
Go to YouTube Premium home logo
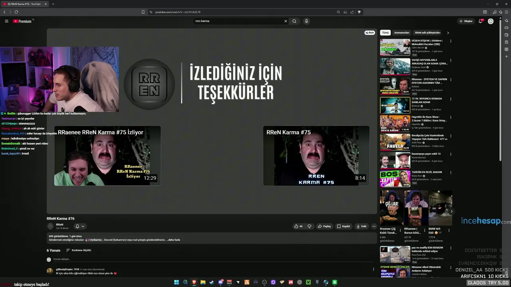coord(22,21)
